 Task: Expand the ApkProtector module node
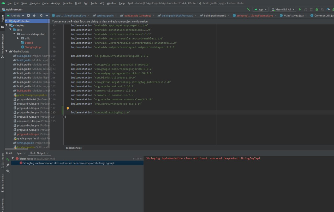tap(7, 21)
